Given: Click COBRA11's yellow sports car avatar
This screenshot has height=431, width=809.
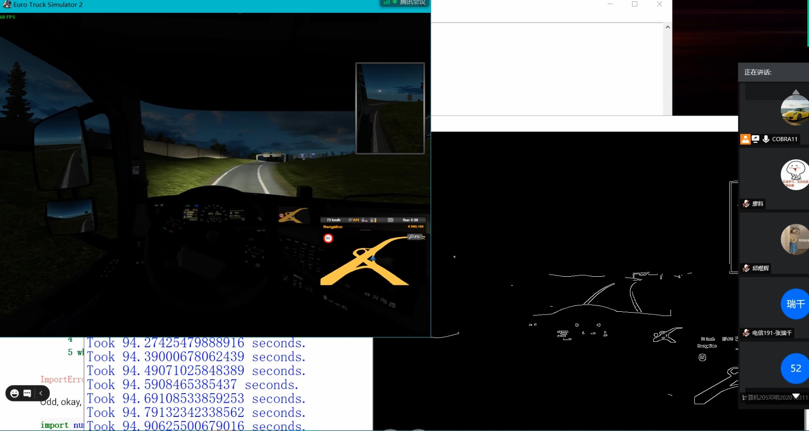Looking at the screenshot, I should click(x=795, y=110).
